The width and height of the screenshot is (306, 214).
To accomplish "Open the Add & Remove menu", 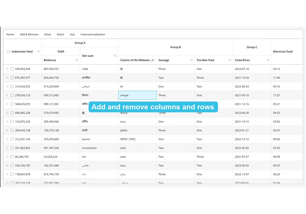I will (29, 34).
